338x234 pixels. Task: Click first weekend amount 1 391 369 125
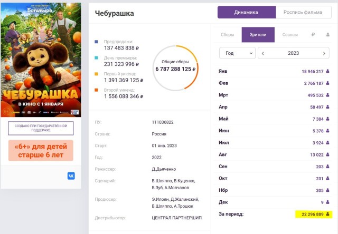click(124, 80)
